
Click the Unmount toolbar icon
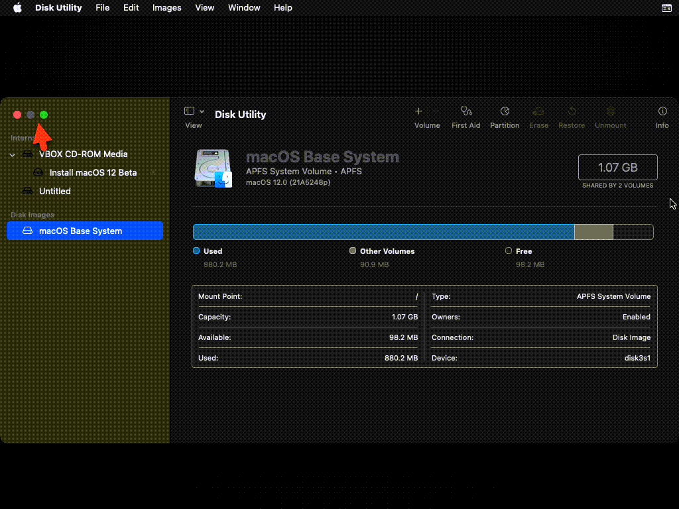[x=610, y=112]
